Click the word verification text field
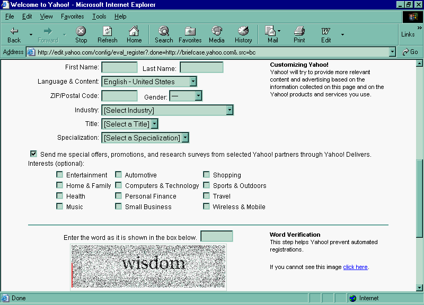 (216, 236)
